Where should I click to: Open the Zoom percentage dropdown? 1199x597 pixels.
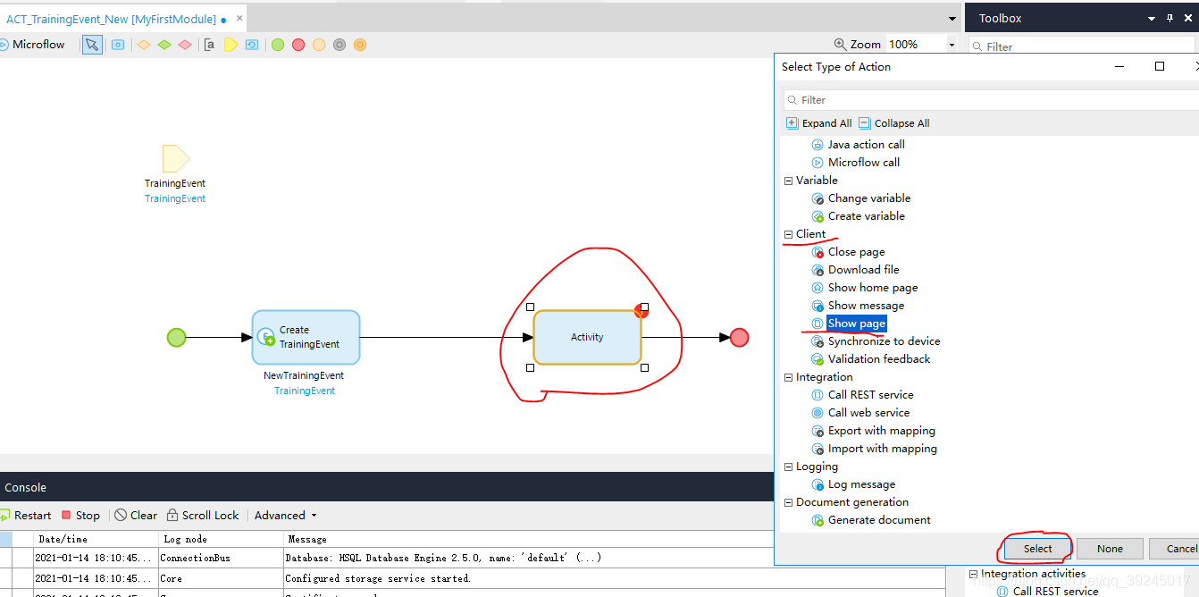pos(952,45)
